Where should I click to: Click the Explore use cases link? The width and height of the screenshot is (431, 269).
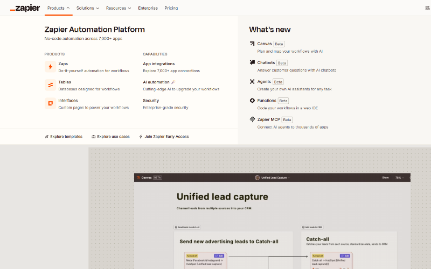113,137
